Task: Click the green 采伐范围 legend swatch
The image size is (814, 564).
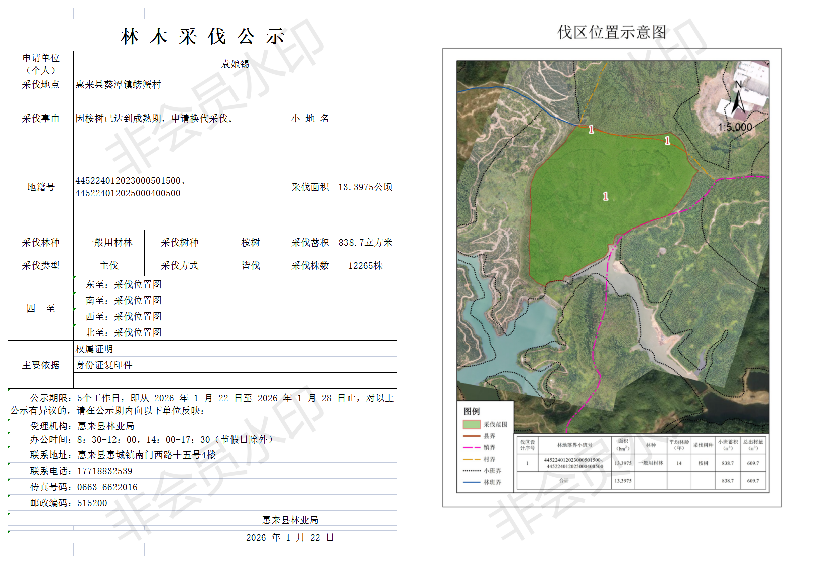Action: click(471, 424)
